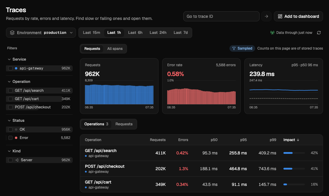Click the Impact sort arrow
The image size is (329, 196).
click(x=298, y=140)
